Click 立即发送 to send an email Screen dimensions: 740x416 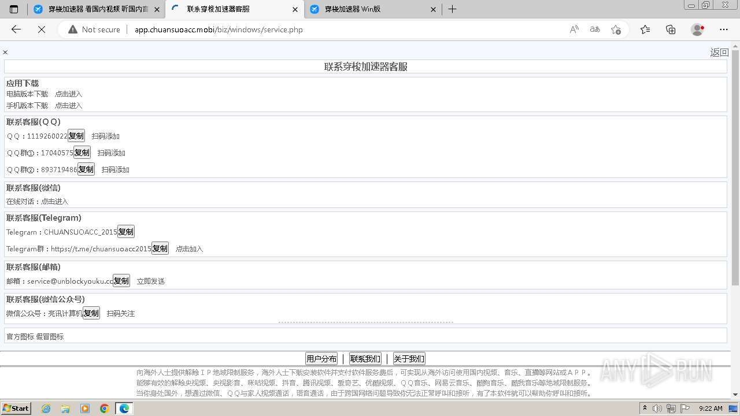tap(151, 281)
